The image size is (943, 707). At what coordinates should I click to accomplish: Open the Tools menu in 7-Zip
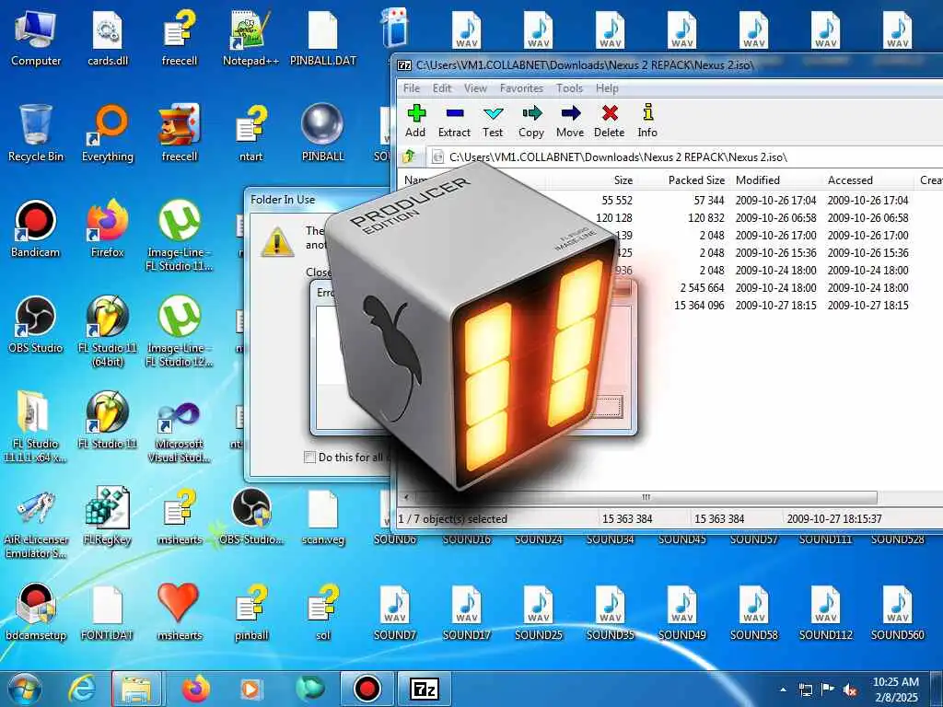pyautogui.click(x=569, y=87)
